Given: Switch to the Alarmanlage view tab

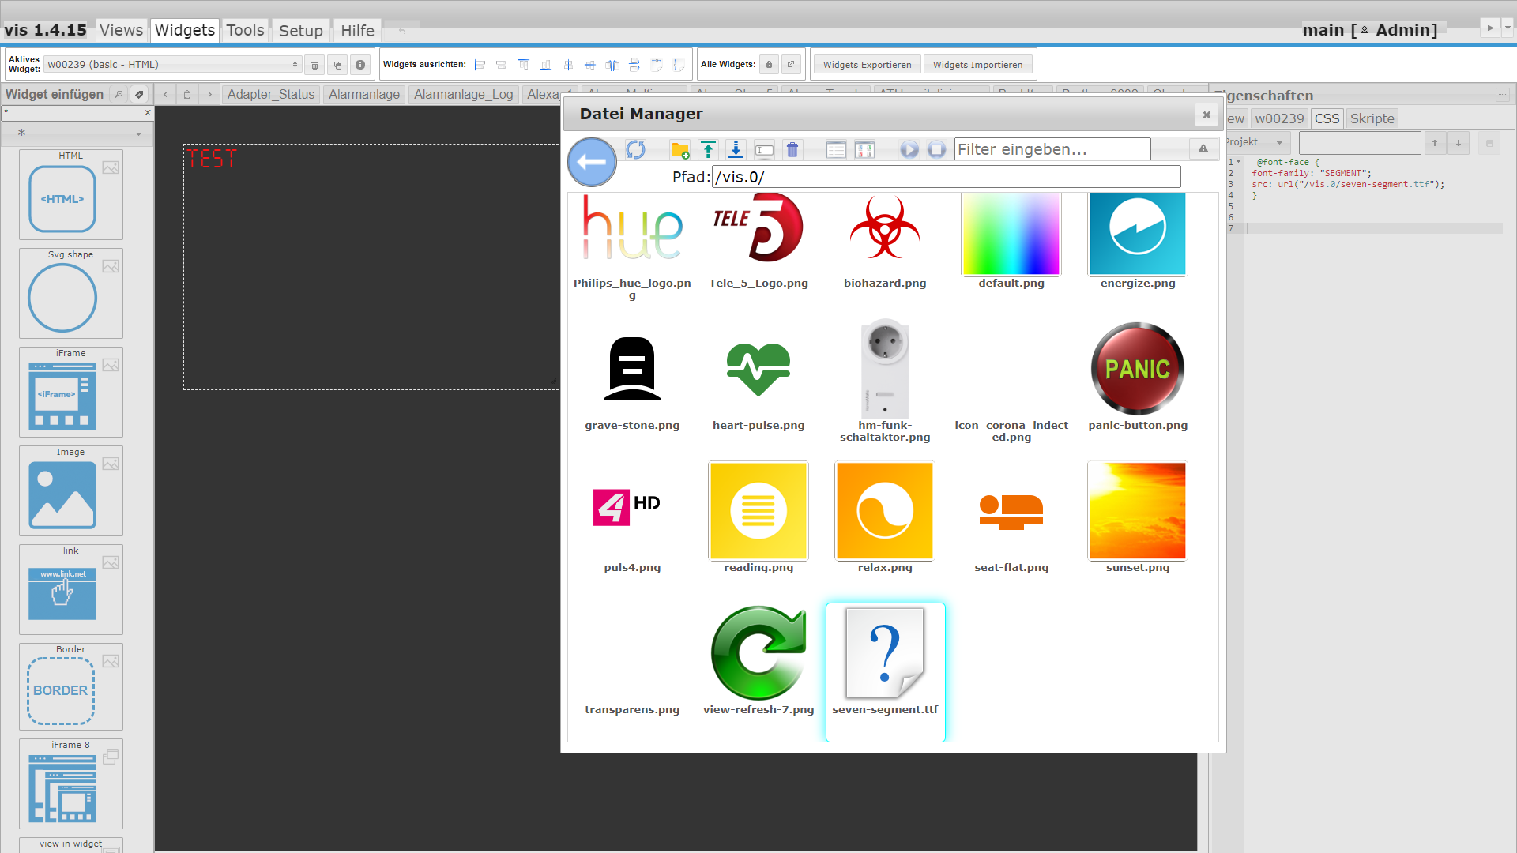Looking at the screenshot, I should pos(364,95).
